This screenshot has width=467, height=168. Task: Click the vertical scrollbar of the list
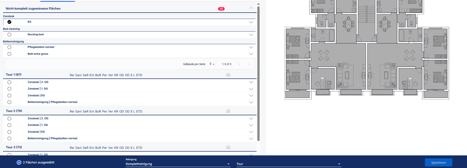[258, 73]
